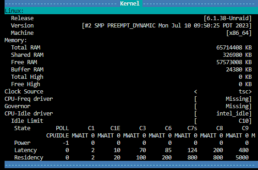The width and height of the screenshot is (258, 170).
Task: Click the C9 state column header
Action: point(245,128)
